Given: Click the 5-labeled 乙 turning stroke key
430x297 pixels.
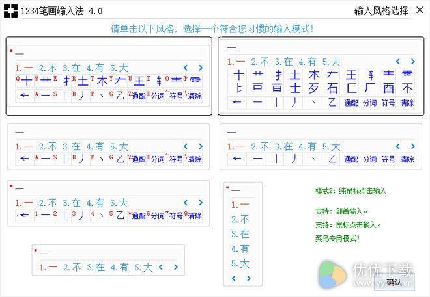Looking at the screenshot, I should click(118, 215).
